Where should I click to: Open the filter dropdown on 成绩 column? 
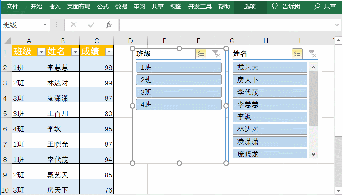[109, 51]
